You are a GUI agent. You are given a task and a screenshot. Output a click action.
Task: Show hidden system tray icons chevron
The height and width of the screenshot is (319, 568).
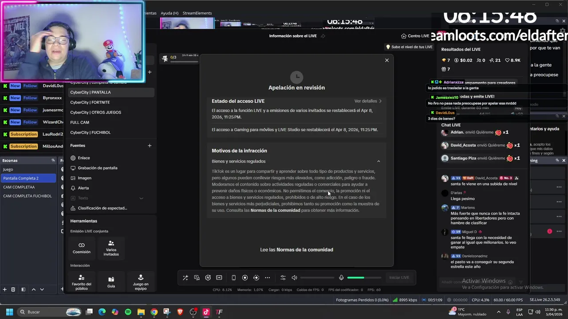tap(498, 312)
